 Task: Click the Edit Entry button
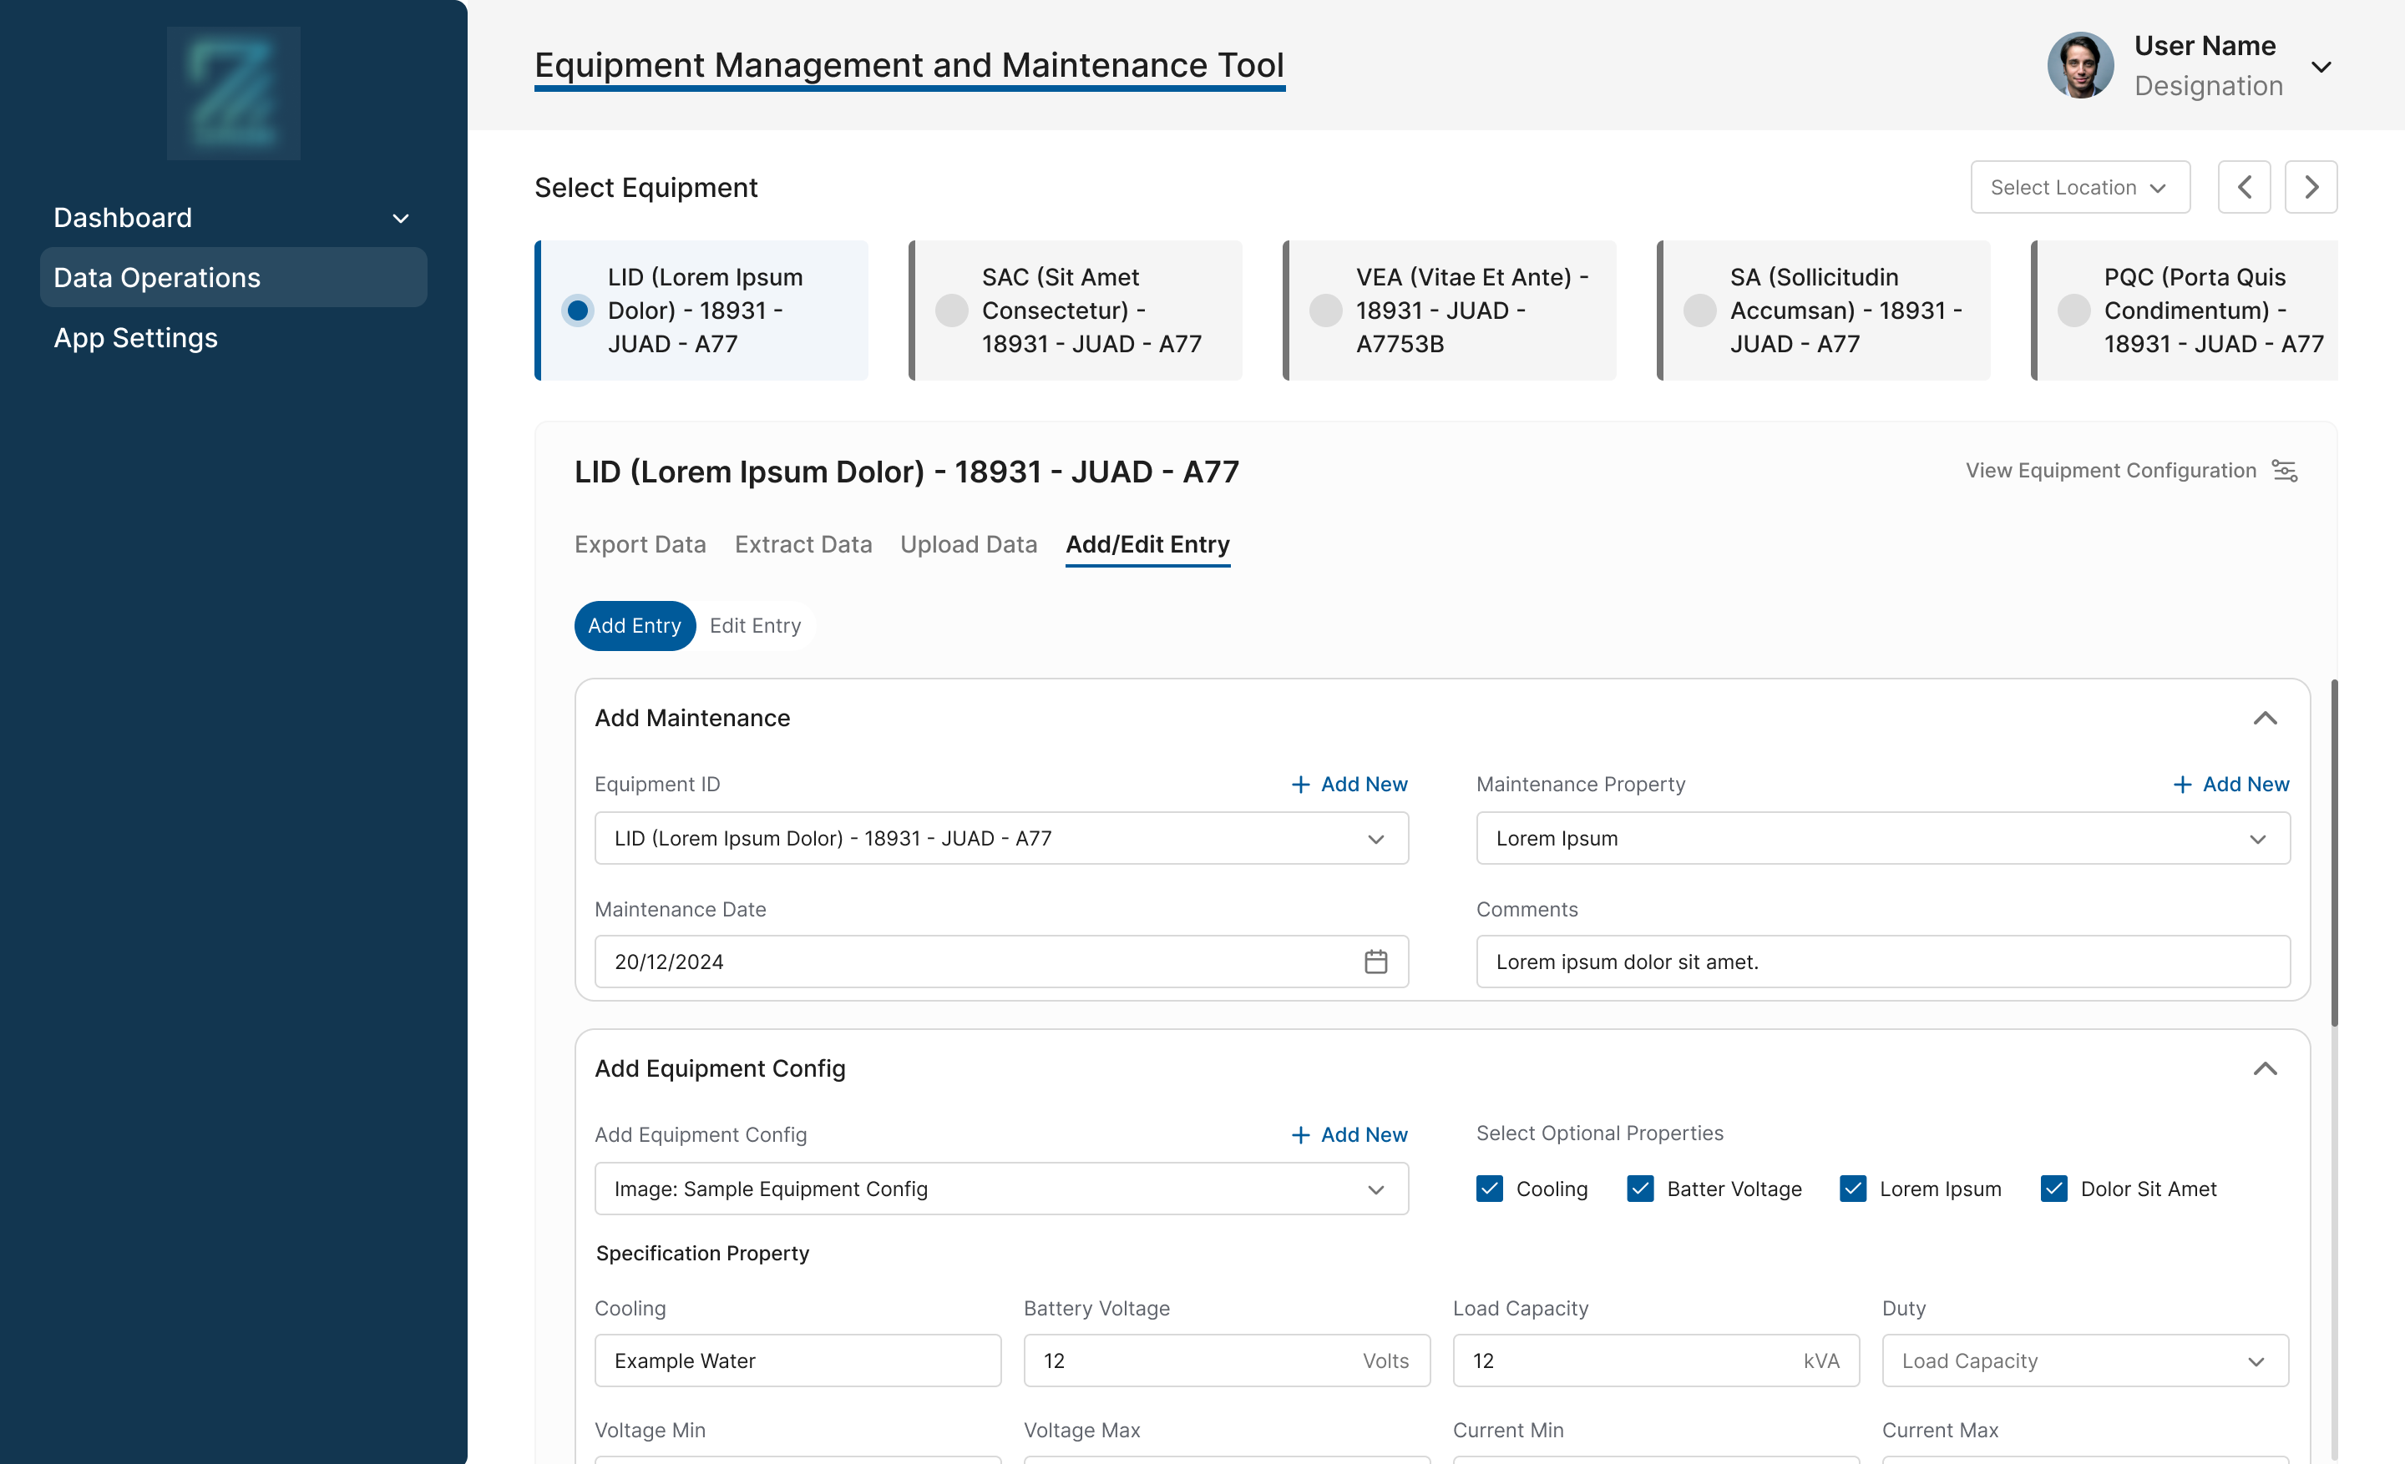point(755,626)
